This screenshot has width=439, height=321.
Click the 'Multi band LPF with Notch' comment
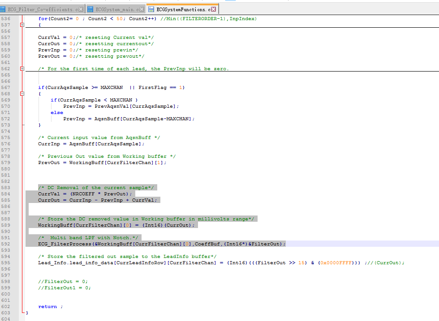[x=88, y=238]
